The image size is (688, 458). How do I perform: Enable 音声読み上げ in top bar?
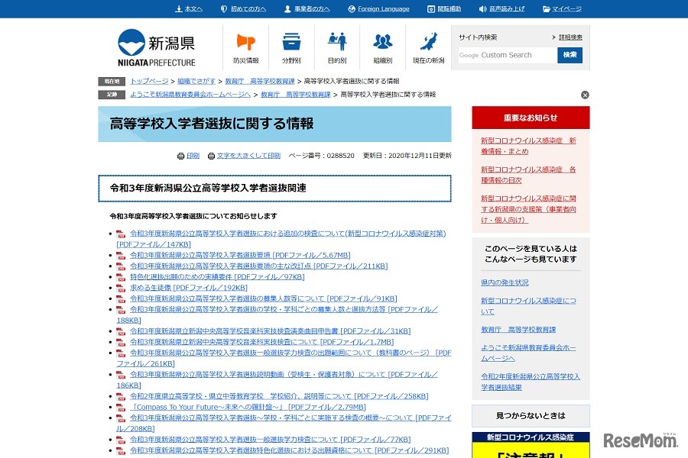(501, 9)
